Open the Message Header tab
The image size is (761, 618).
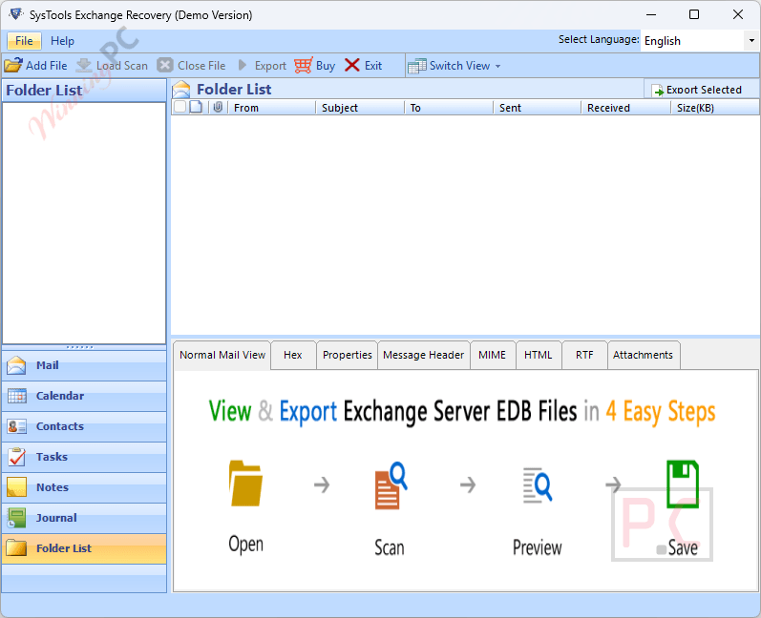[424, 355]
